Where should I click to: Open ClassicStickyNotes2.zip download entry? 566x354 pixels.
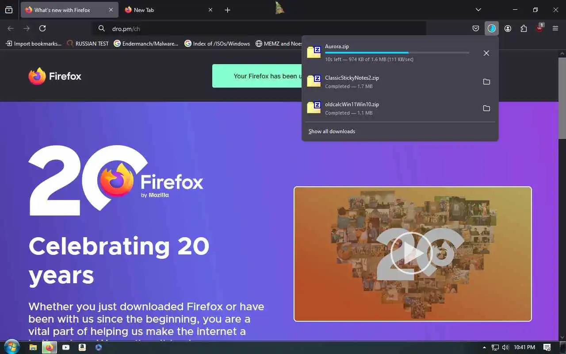(x=389, y=81)
